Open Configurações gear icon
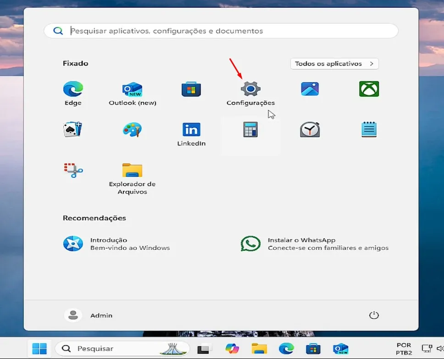This screenshot has width=444, height=359. click(250, 89)
